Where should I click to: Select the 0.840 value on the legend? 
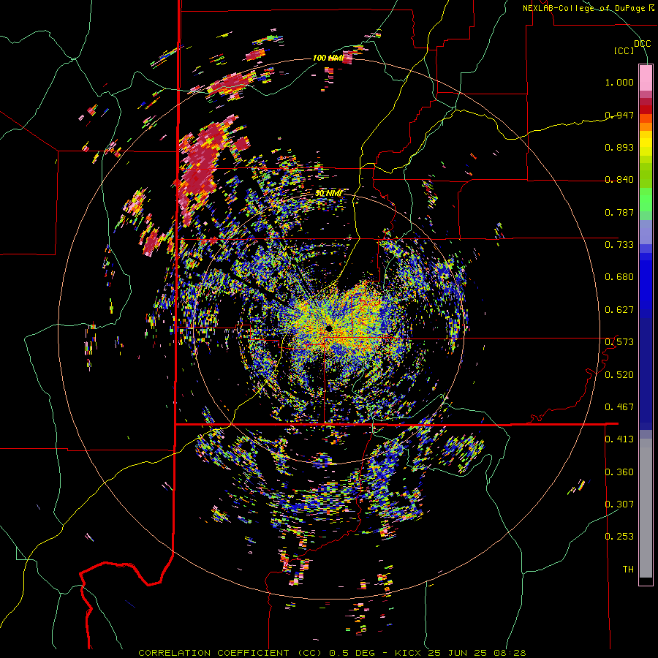(619, 180)
